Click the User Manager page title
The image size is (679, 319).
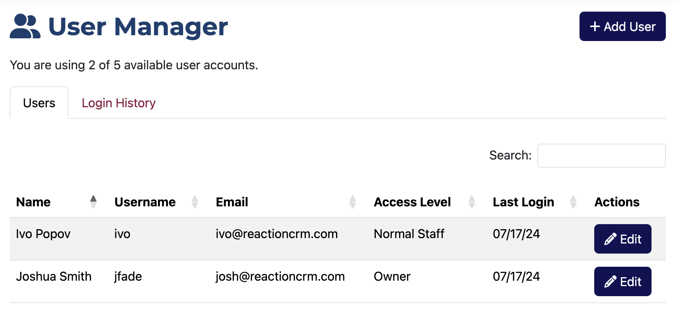coord(138,27)
